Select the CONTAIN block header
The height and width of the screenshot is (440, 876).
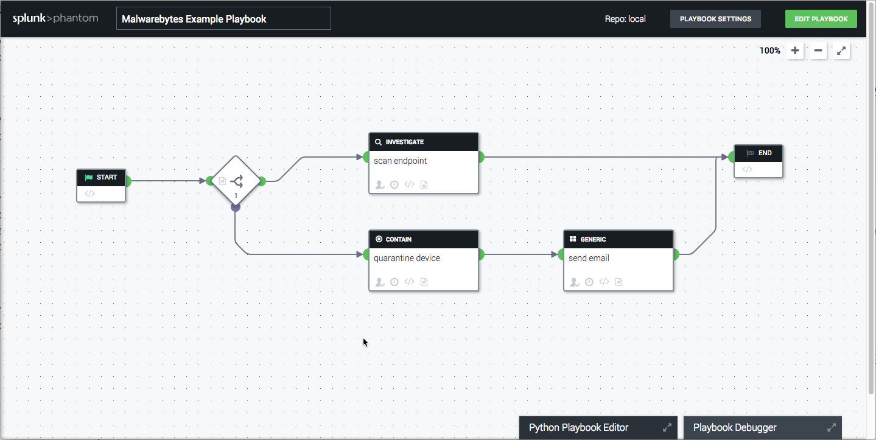click(x=424, y=239)
